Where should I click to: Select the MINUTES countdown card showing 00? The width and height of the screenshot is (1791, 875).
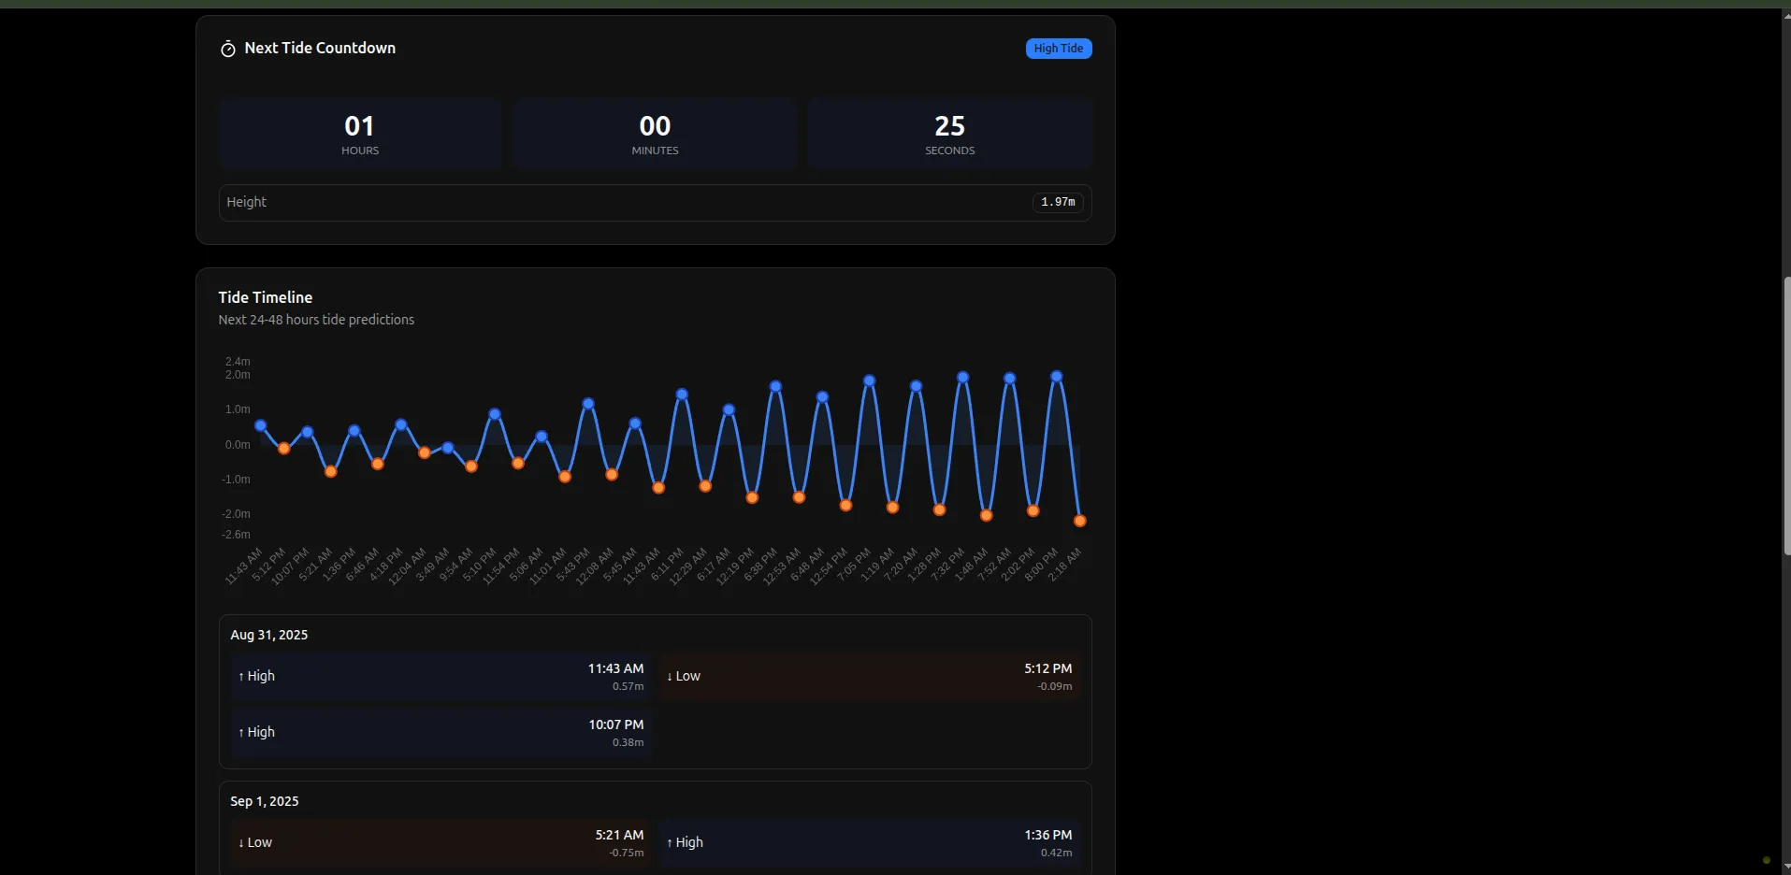click(654, 133)
